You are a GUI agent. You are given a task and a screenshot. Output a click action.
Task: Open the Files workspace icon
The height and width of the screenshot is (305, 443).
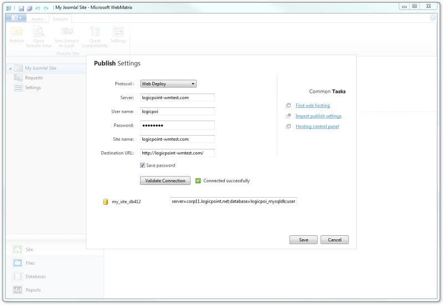pyautogui.click(x=18, y=263)
